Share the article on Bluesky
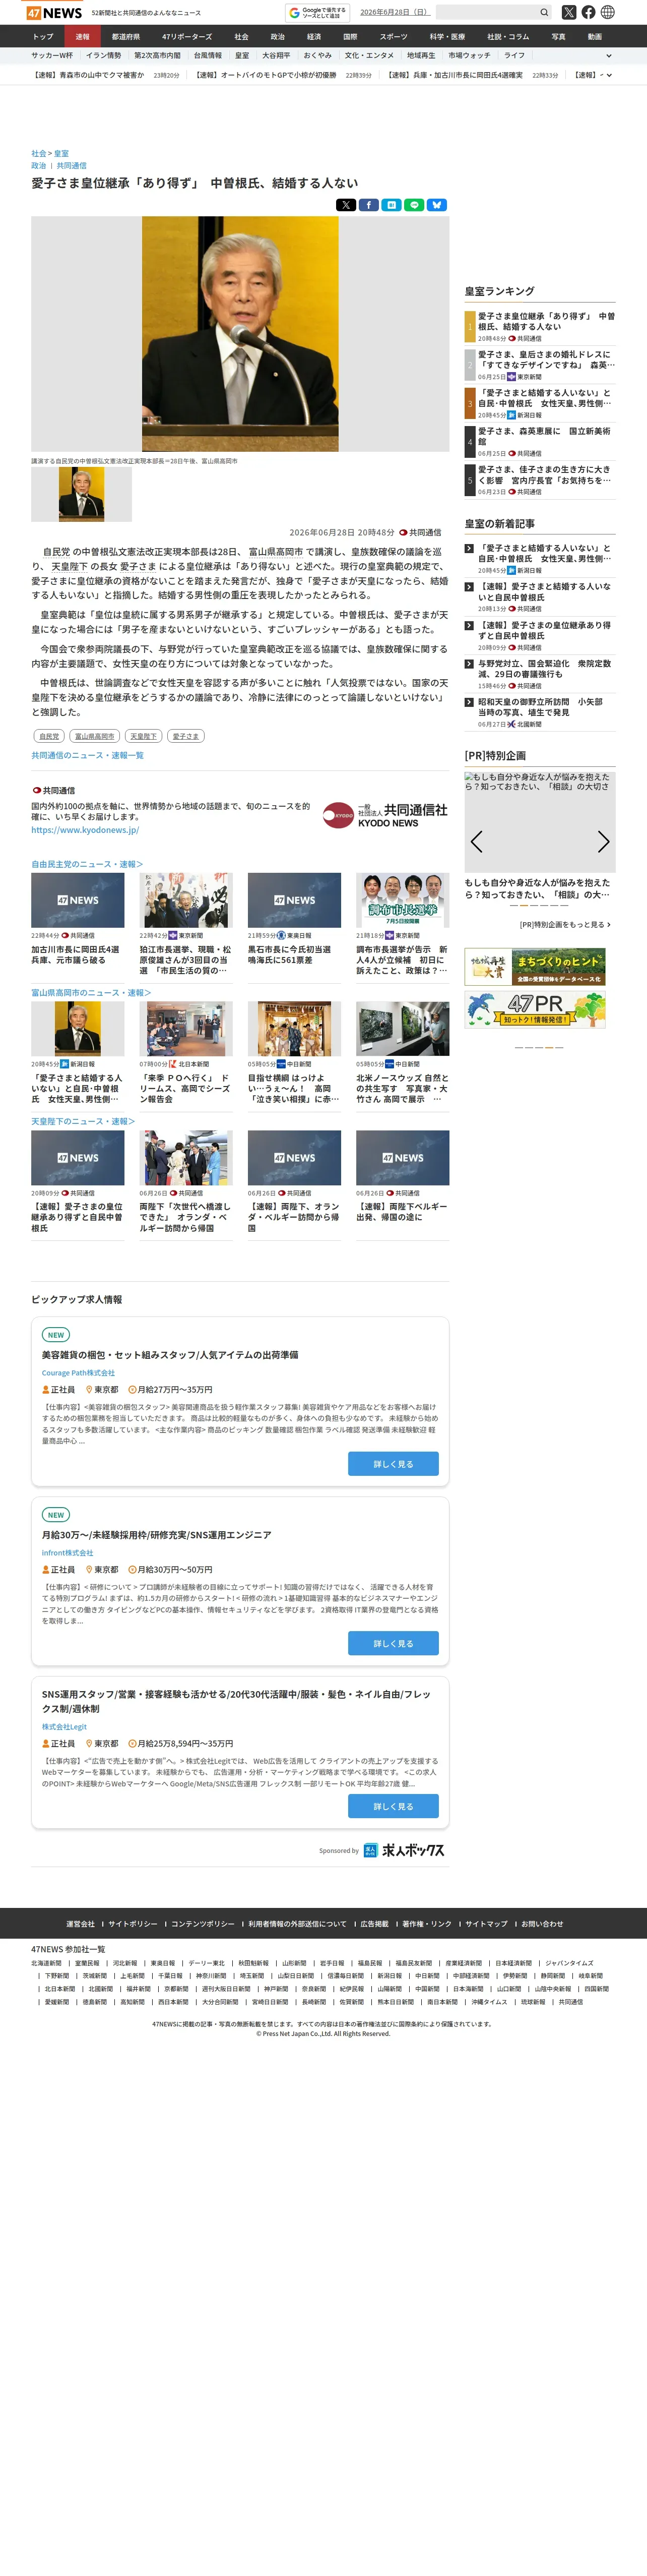 point(437,205)
